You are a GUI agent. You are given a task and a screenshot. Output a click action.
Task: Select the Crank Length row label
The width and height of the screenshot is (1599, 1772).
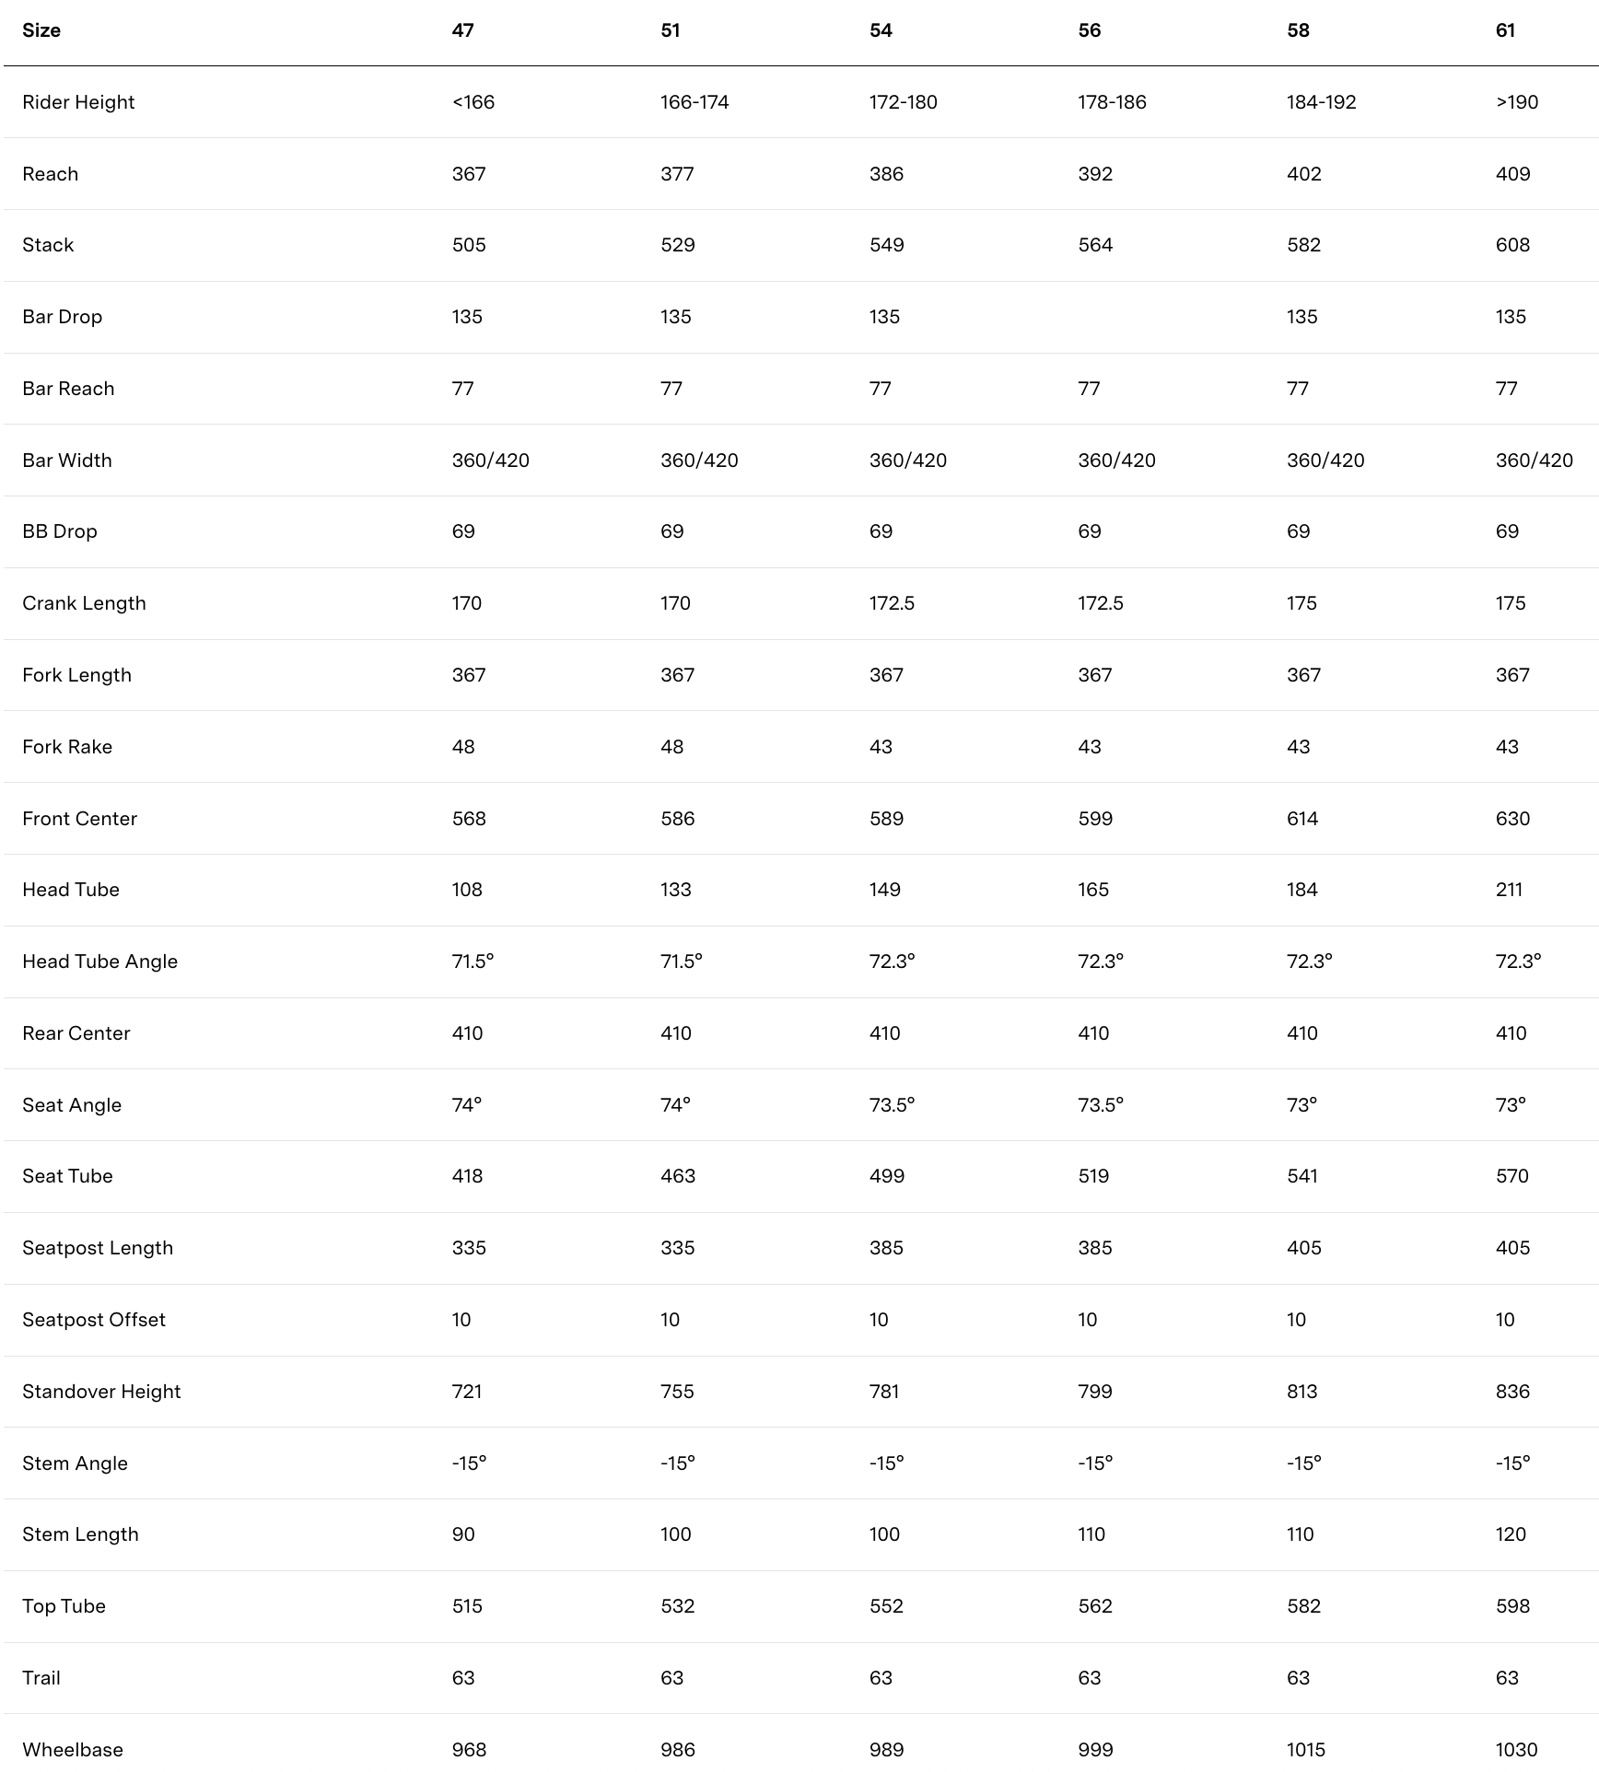[x=84, y=603]
